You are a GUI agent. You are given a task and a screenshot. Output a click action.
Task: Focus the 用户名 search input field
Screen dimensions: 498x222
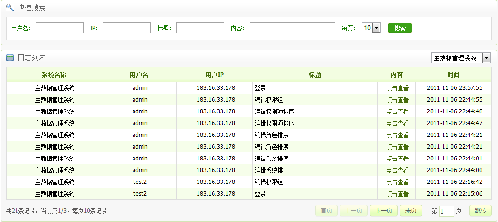tap(60, 28)
